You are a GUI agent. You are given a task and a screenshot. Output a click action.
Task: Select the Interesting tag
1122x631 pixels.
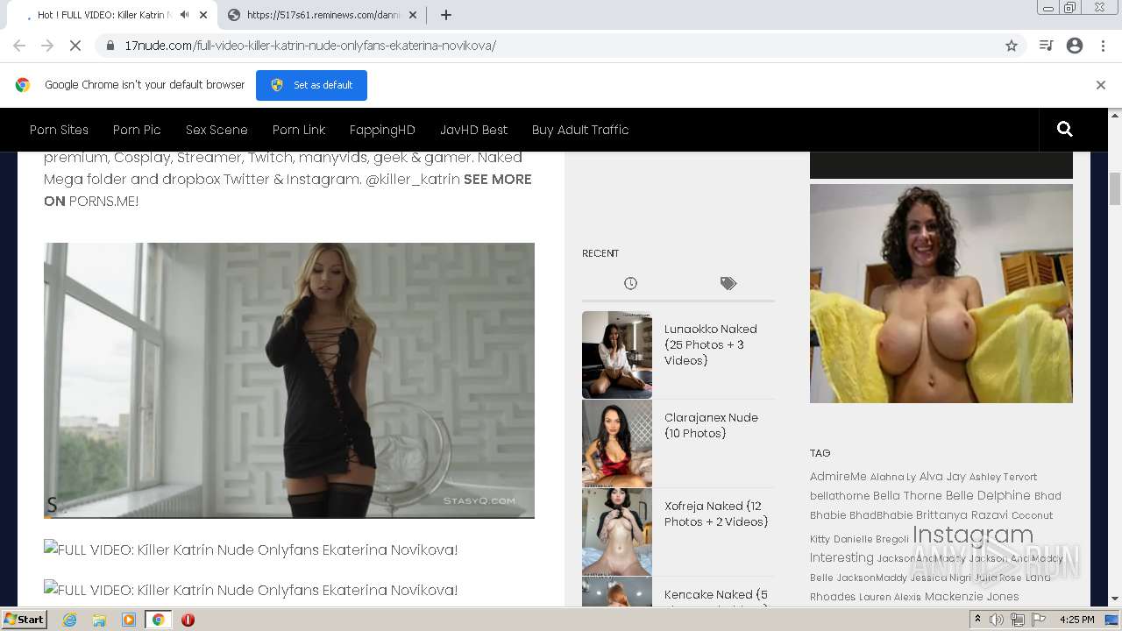[841, 557]
